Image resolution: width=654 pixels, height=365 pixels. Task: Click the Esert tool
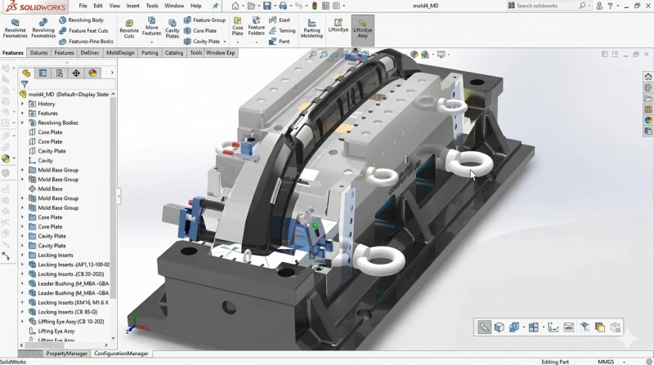click(280, 20)
